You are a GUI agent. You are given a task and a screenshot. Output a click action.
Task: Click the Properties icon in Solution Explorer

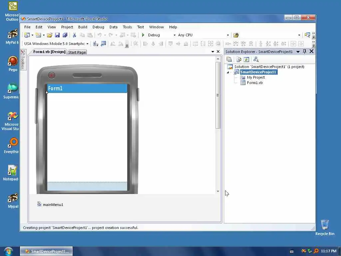pos(229,59)
